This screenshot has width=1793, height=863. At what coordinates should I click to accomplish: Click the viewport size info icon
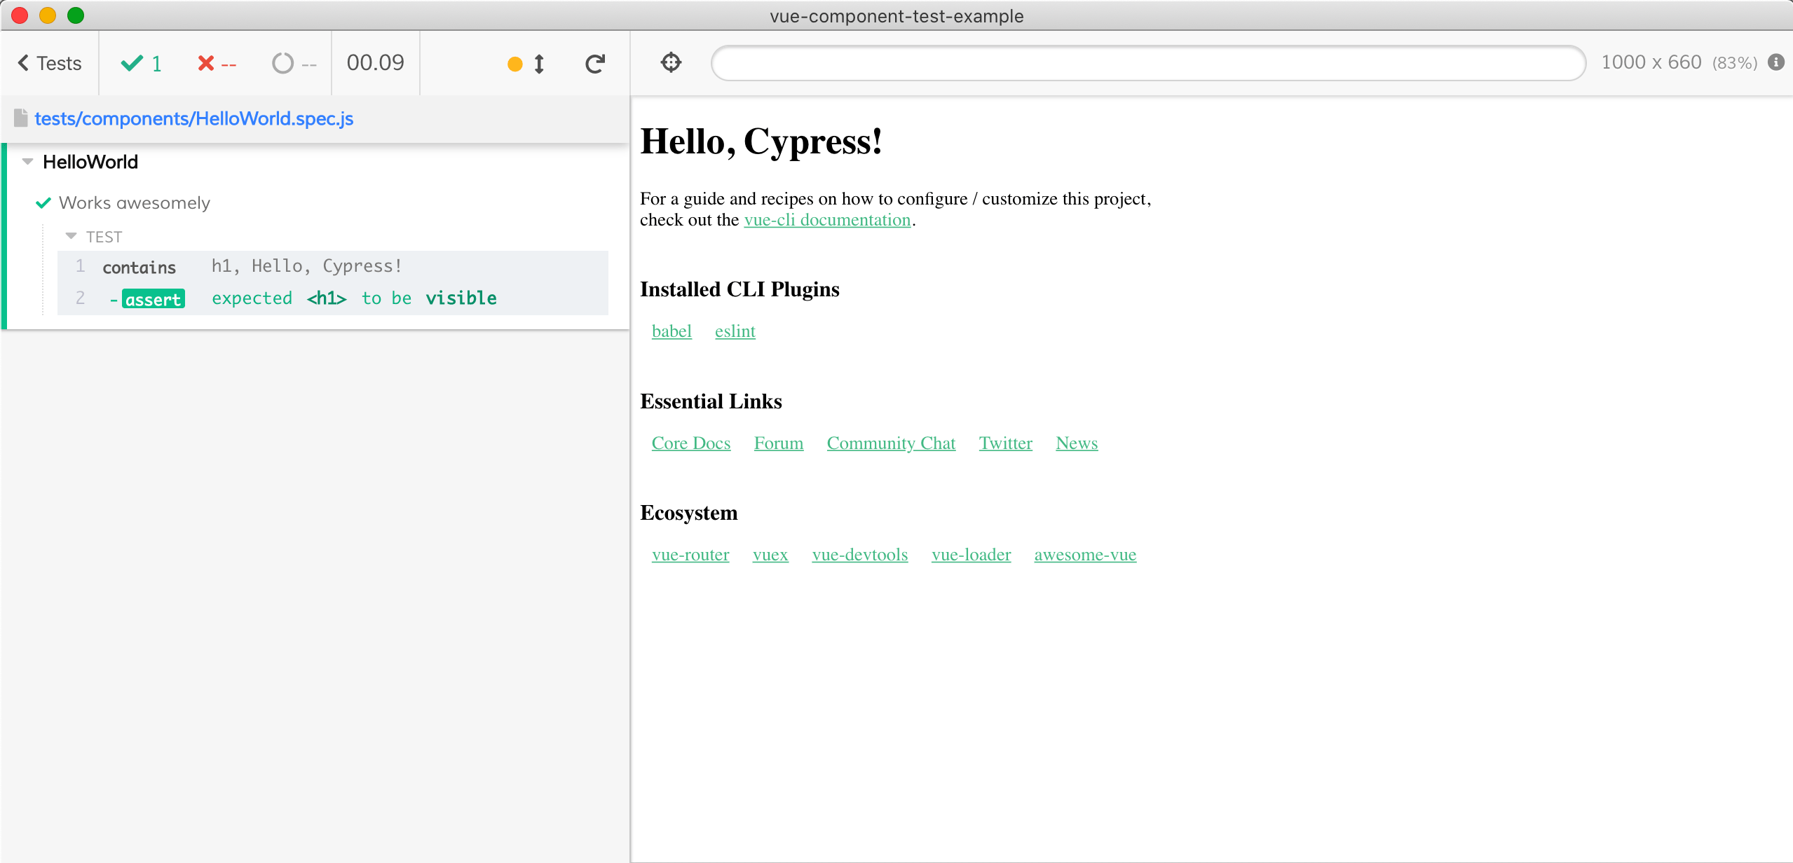[x=1776, y=62]
